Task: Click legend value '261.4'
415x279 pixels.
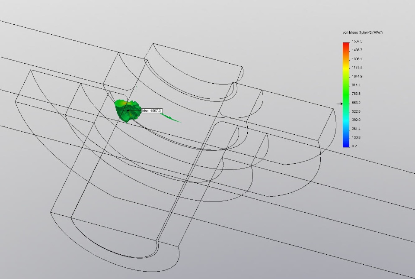Action: 356,129
